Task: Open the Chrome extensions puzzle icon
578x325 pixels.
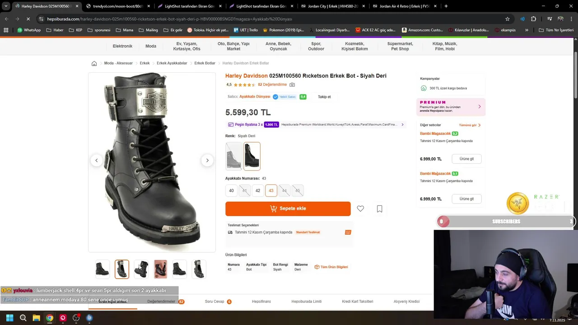Action: [x=534, y=19]
